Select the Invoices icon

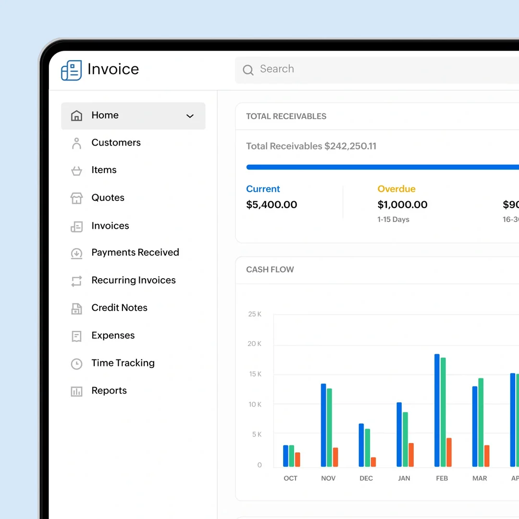(77, 226)
